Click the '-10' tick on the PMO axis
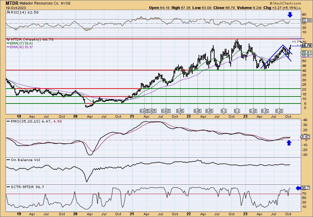The width and height of the screenshot is (313, 217). (x=305, y=145)
